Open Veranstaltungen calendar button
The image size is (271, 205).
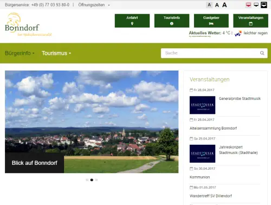click(250, 21)
